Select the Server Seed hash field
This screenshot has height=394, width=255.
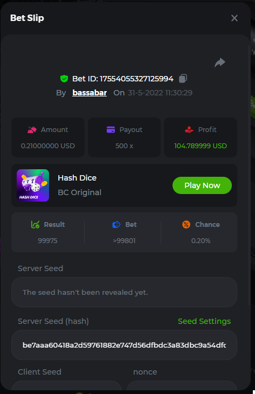tap(124, 345)
